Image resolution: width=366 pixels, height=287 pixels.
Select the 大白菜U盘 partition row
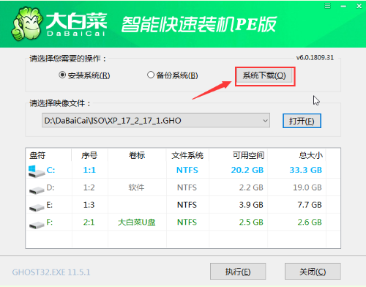[183, 222]
